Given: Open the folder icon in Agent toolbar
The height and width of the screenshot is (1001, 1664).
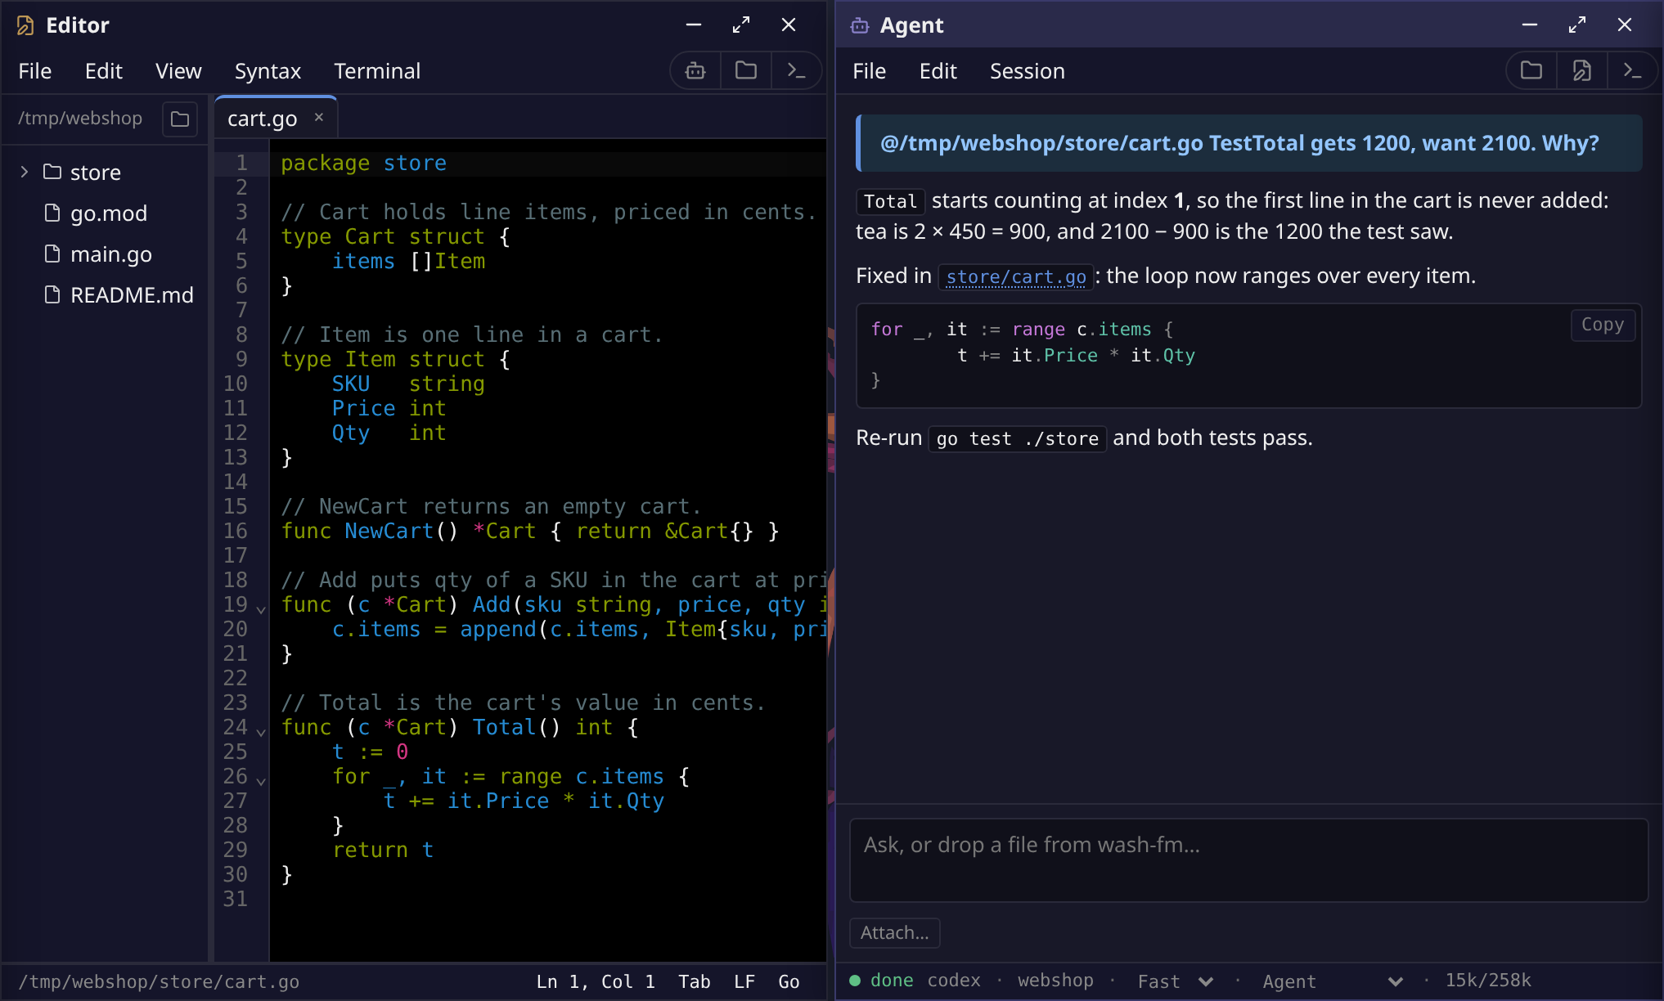Looking at the screenshot, I should [1531, 70].
